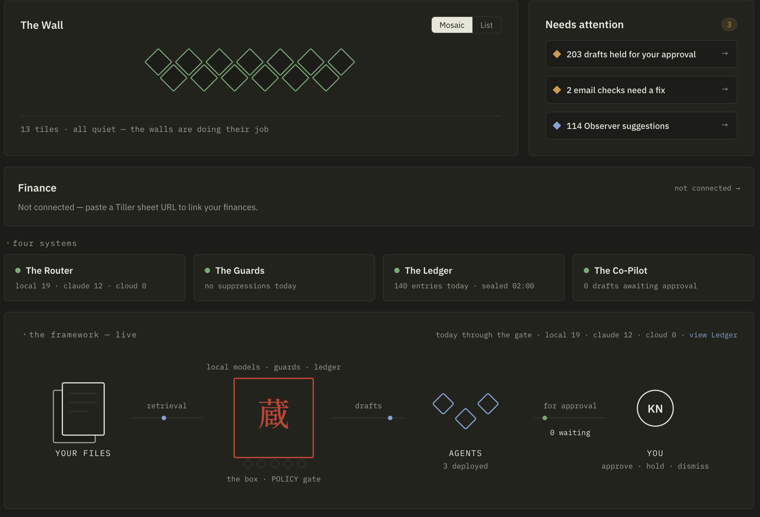Open 203 drafts held for your approval

(x=641, y=54)
